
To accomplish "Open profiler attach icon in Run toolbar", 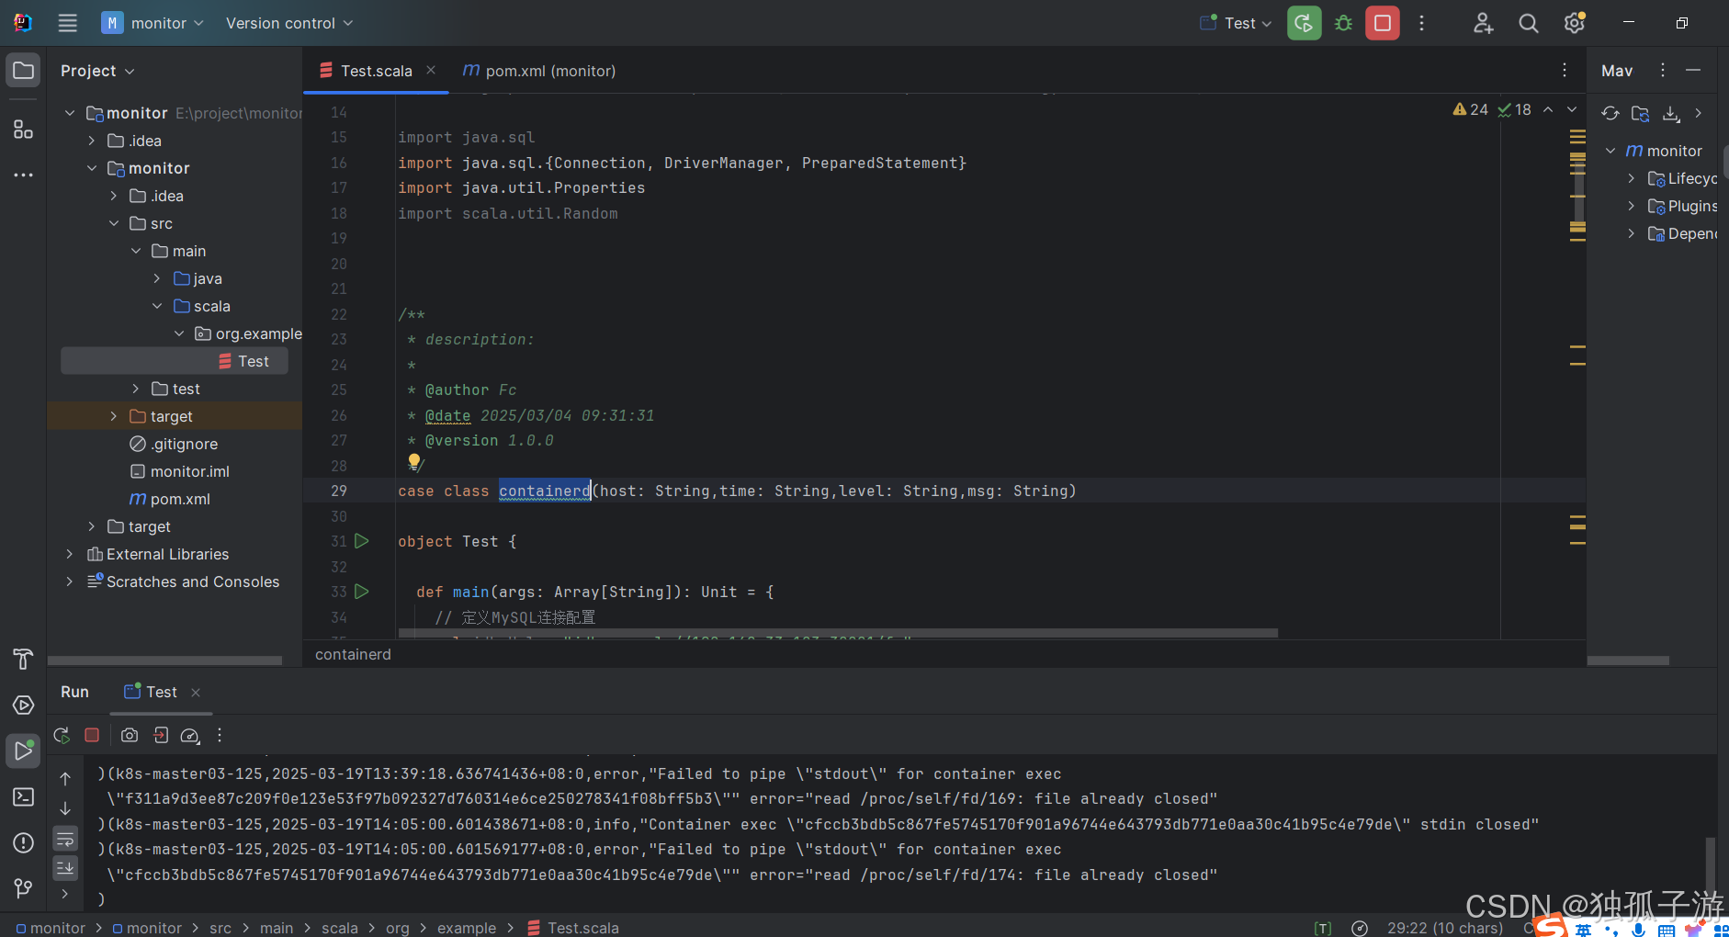I will click(190, 735).
